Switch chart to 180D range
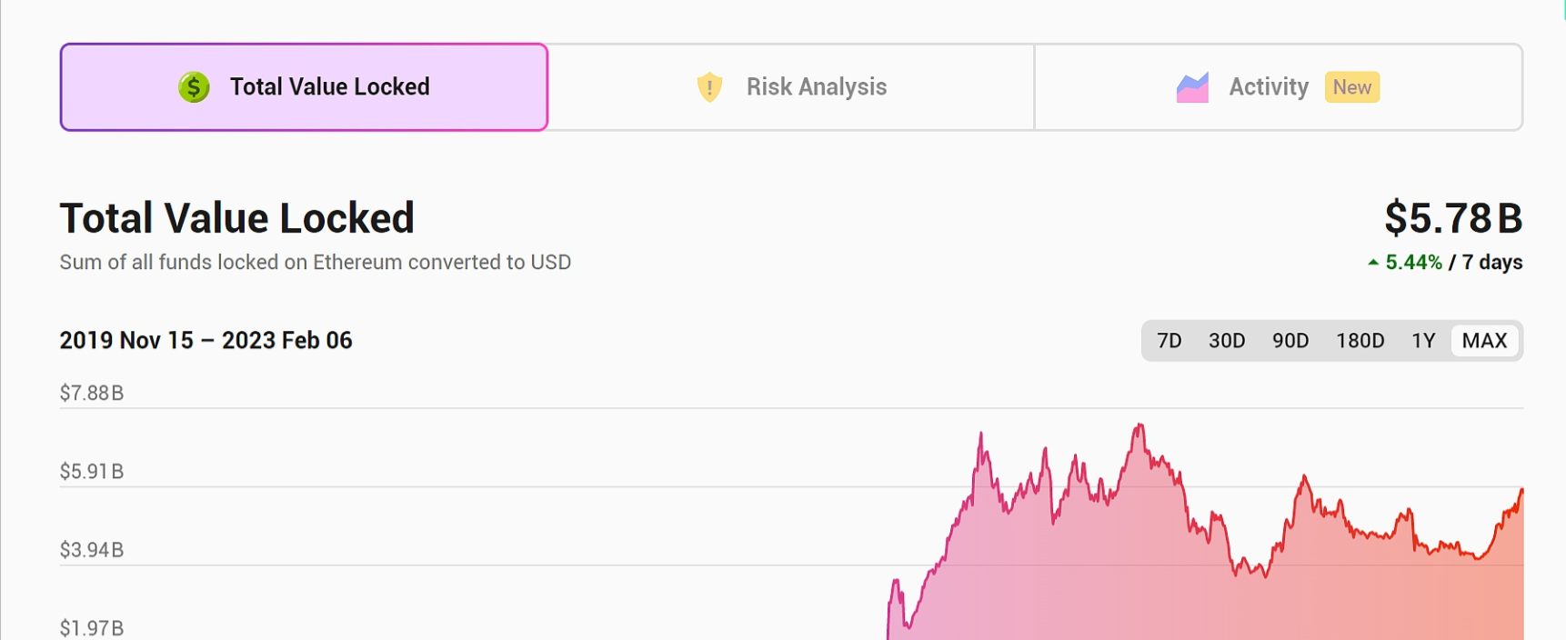This screenshot has height=640, width=1566. (x=1360, y=341)
